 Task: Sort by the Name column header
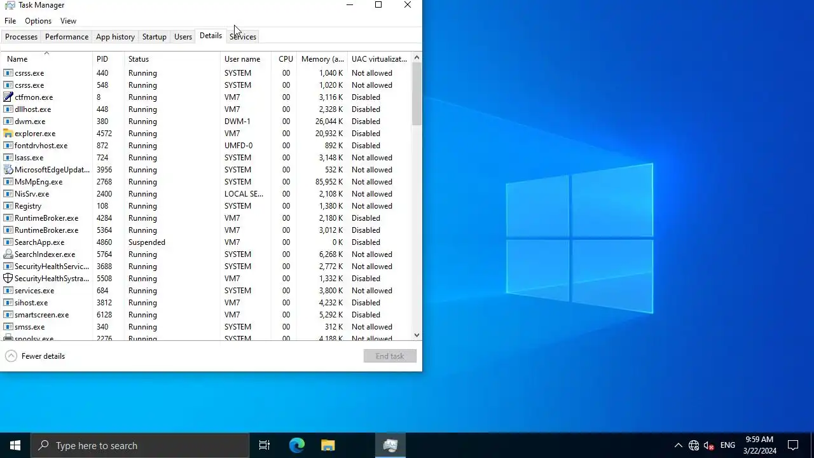click(x=46, y=59)
